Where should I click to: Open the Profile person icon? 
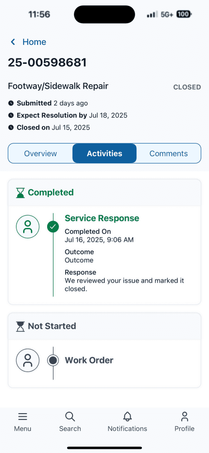pos(185,417)
